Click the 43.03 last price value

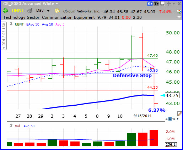tap(150, 12)
